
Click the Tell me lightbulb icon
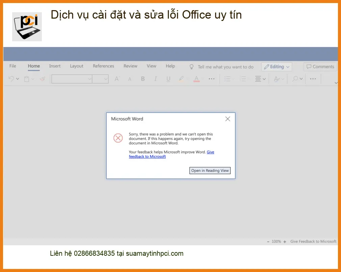point(191,67)
